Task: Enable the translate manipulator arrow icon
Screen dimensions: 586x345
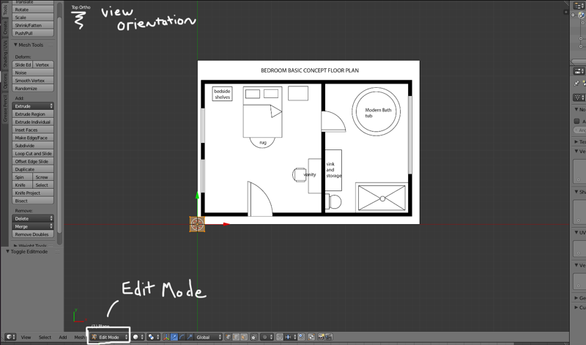Action: (x=174, y=337)
